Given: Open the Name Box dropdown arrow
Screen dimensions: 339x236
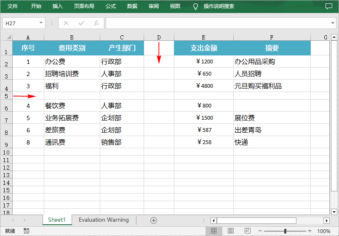Looking at the screenshot, I should point(41,23).
